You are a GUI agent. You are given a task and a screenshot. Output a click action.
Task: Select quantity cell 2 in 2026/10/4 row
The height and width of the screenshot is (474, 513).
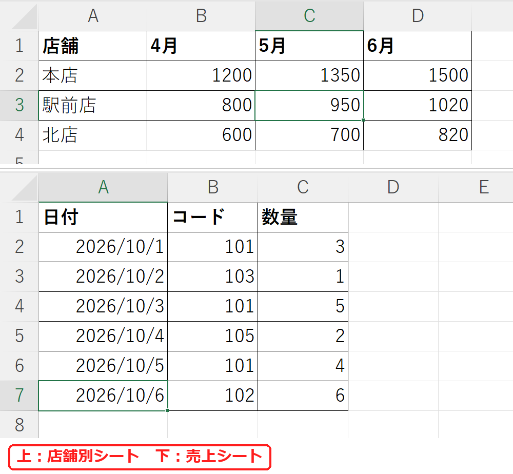pyautogui.click(x=303, y=337)
